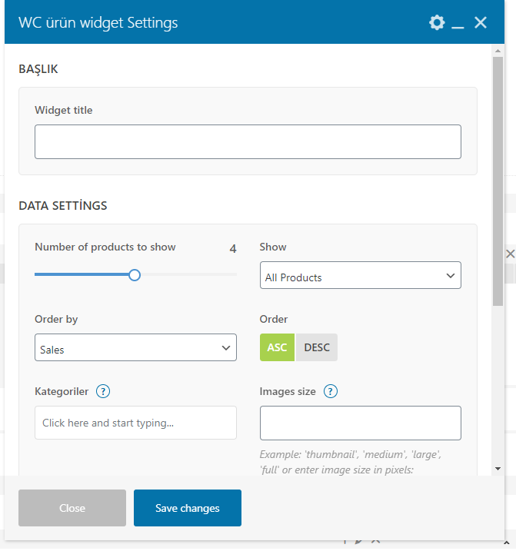Click the scrollbar down arrow
Screen dimensions: 516x551
(498, 468)
